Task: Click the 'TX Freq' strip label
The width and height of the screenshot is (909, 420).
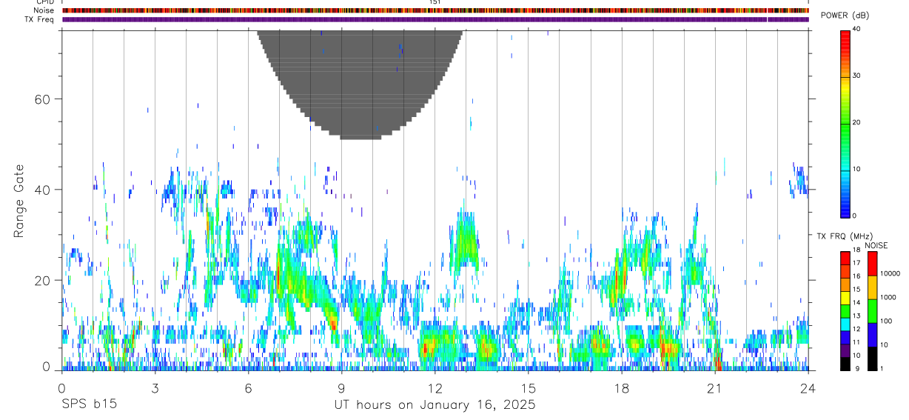Action: (40, 19)
